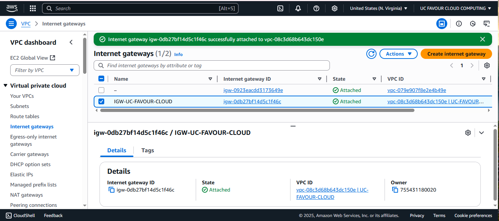Toggle the hamburger navigation menu

click(x=11, y=24)
